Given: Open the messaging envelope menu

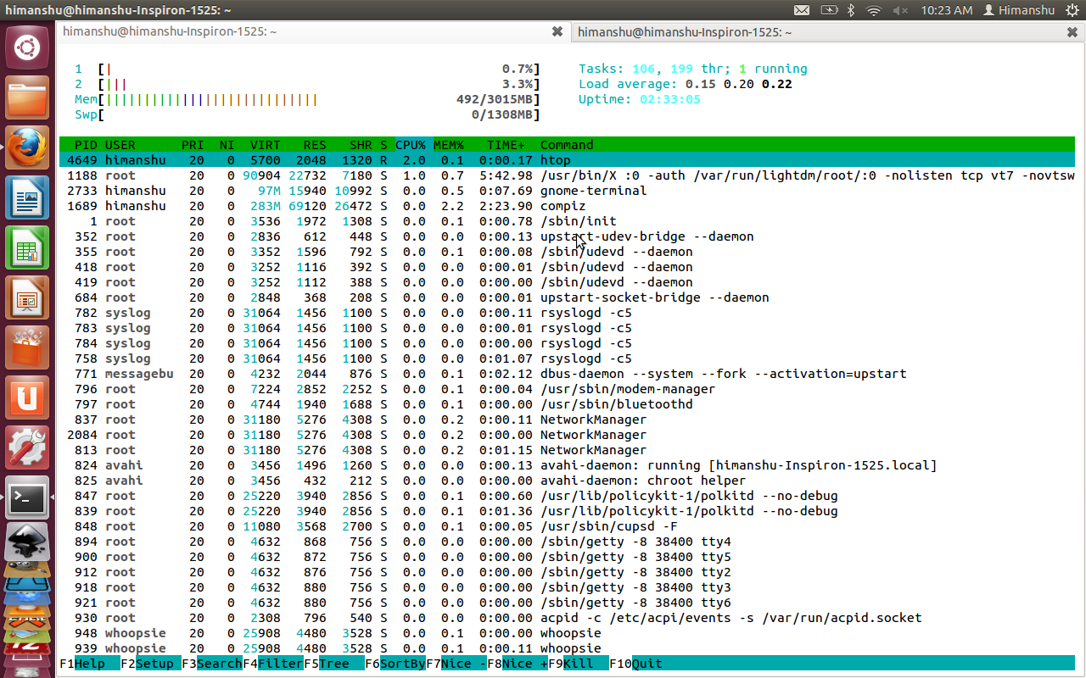Looking at the screenshot, I should click(803, 9).
